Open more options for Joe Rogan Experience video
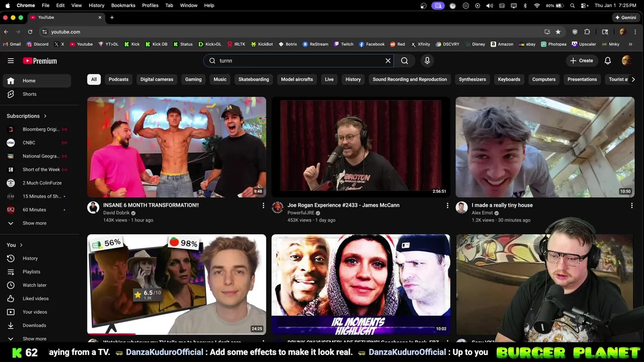Screen dimensions: 644x362 coord(447,205)
